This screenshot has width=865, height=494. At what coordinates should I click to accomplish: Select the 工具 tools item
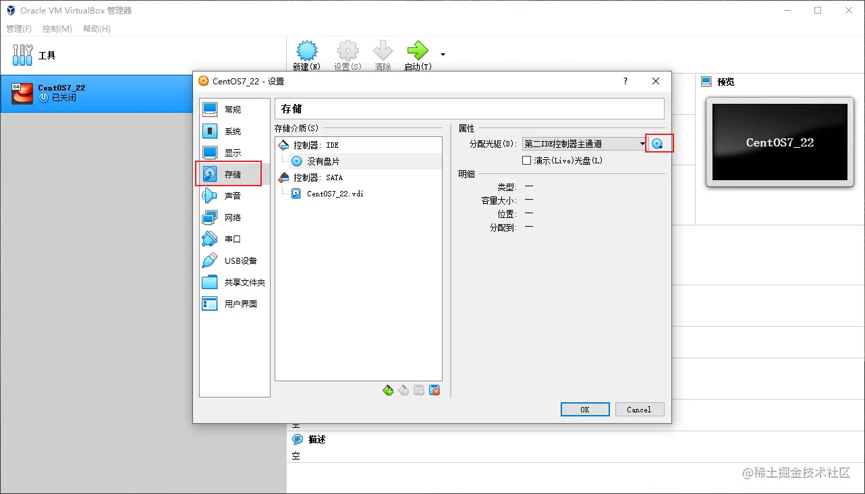tap(143, 55)
